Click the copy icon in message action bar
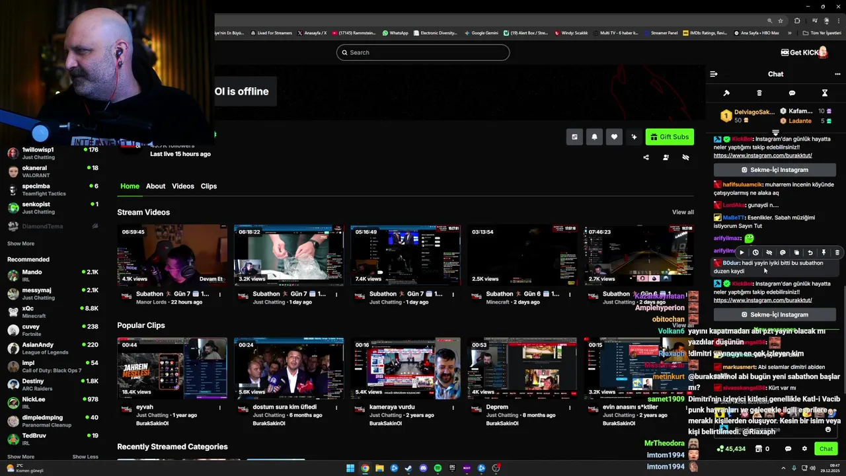The width and height of the screenshot is (846, 476). tap(796, 253)
